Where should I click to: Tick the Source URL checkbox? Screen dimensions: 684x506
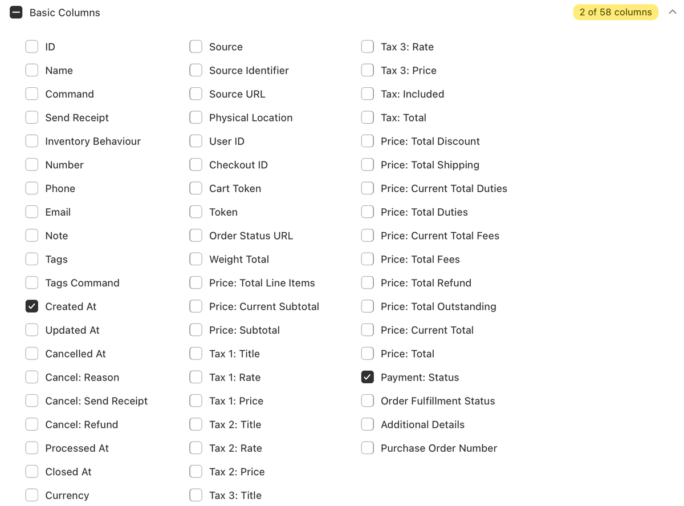(196, 94)
